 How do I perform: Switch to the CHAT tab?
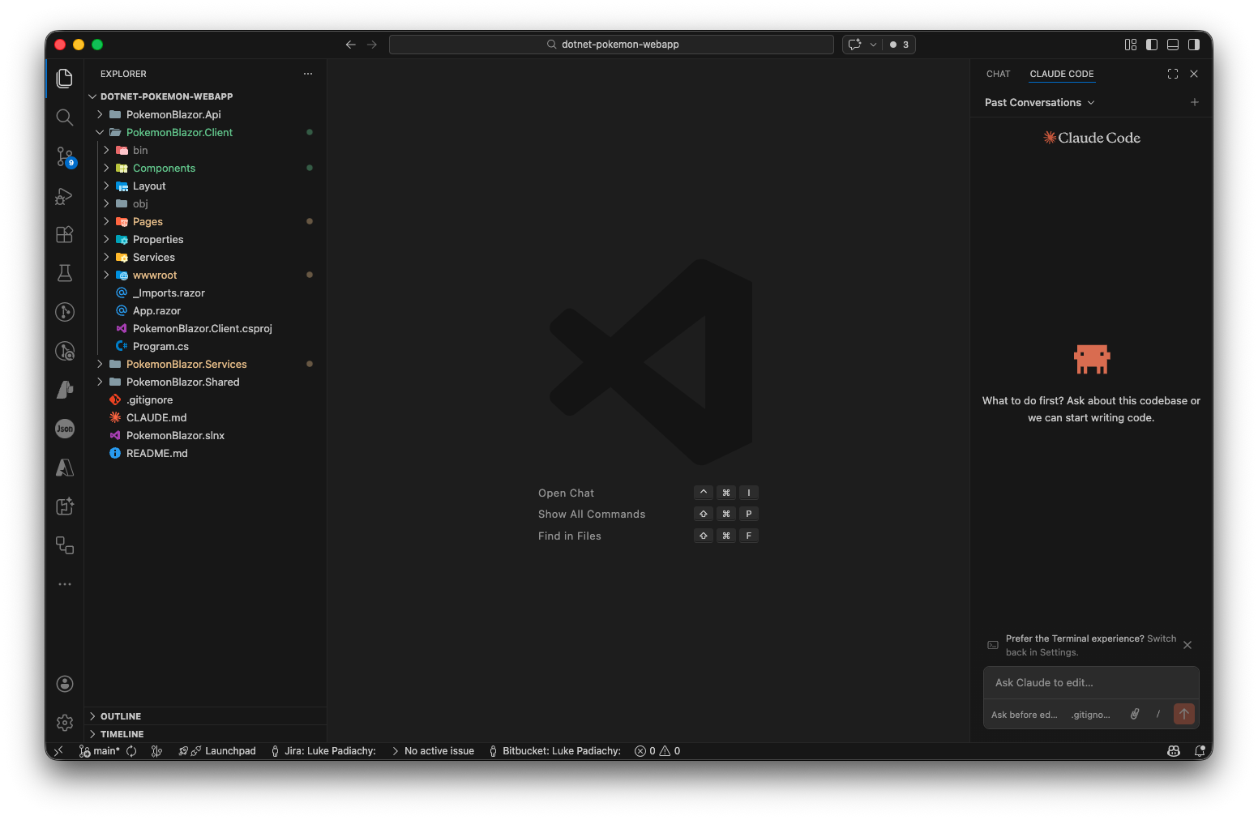[x=998, y=74]
